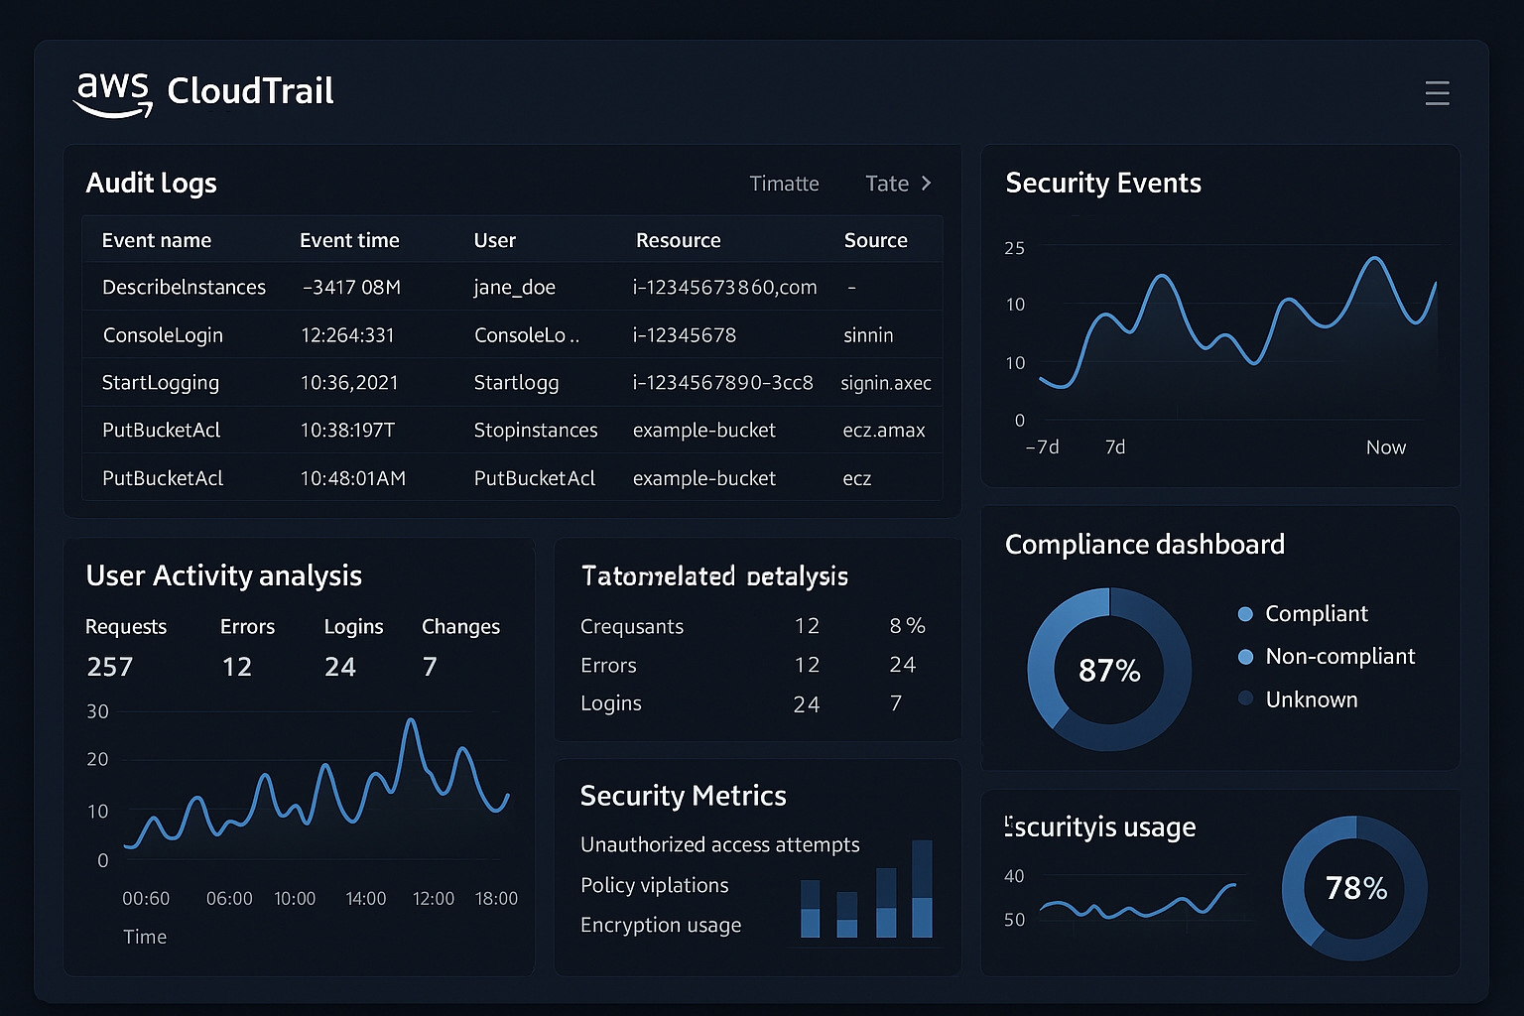The width and height of the screenshot is (1524, 1016).
Task: Click the Security Metrics heading
Action: [683, 796]
